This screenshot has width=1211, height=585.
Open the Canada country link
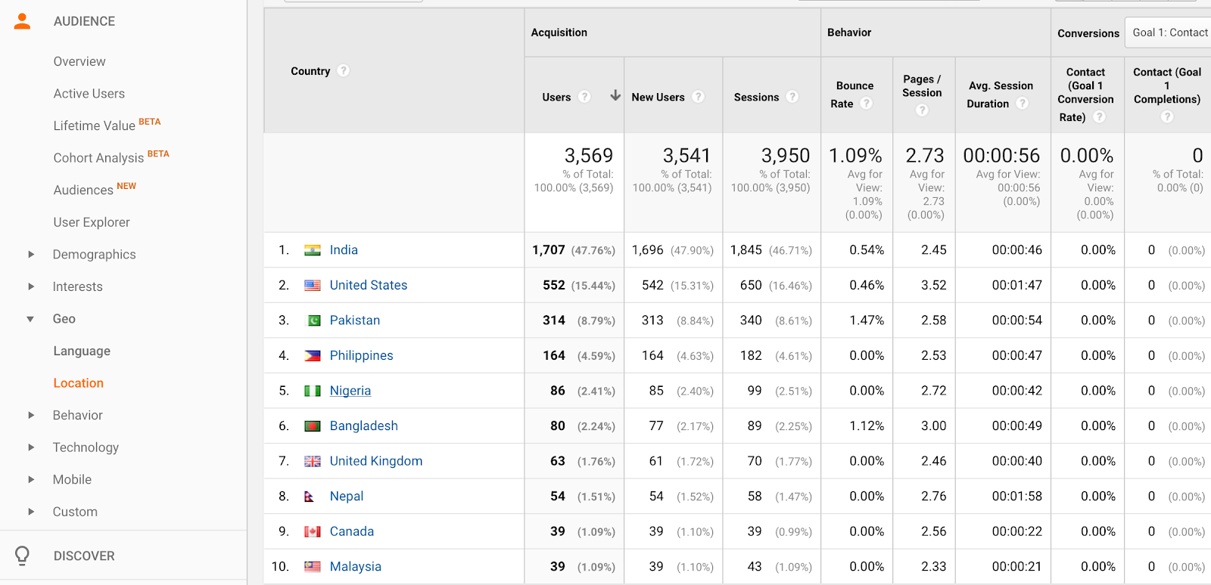pyautogui.click(x=352, y=531)
